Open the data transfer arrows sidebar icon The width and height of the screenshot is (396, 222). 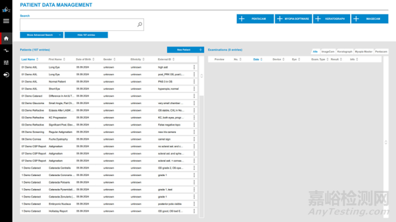click(x=6, y=51)
